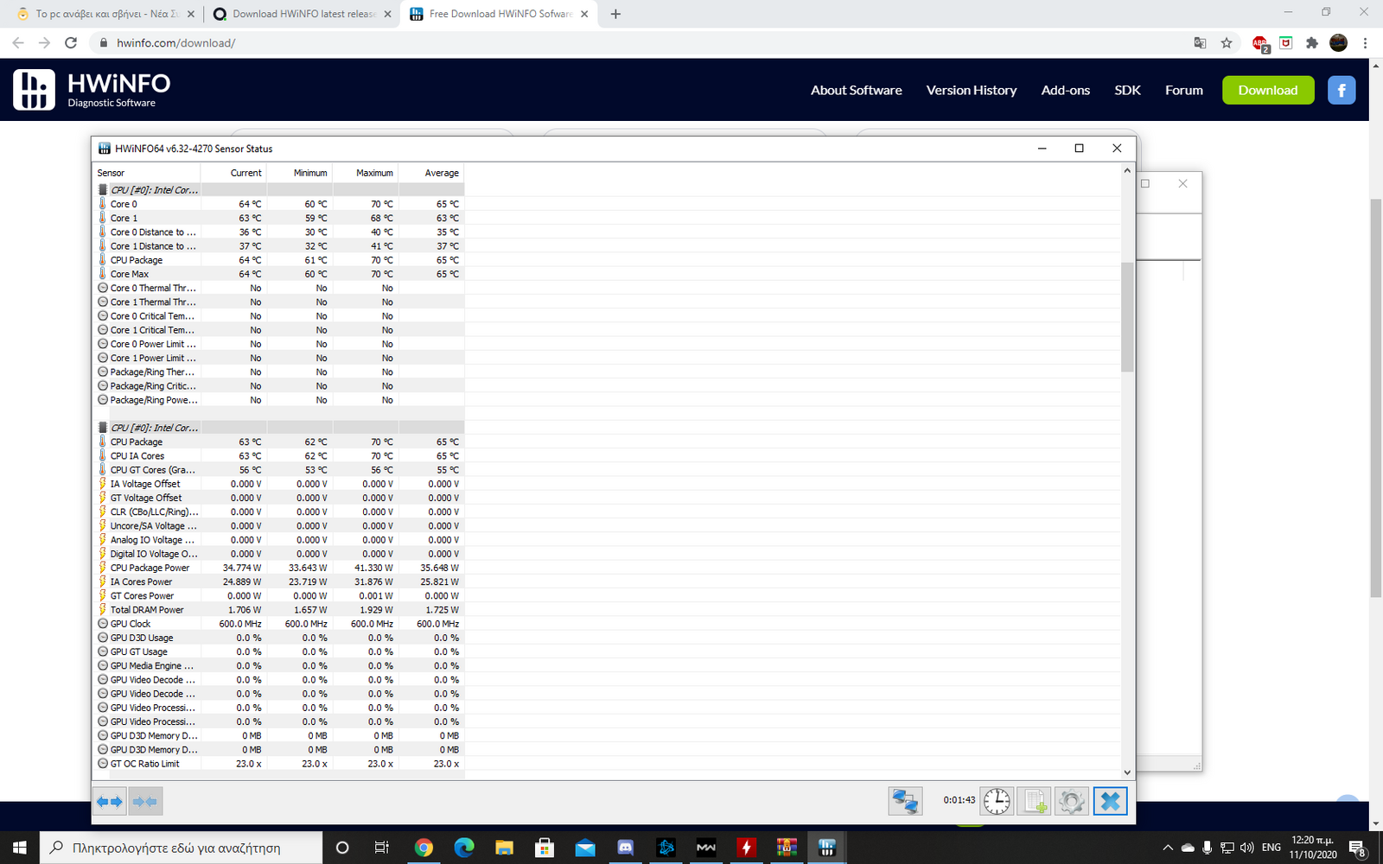Image resolution: width=1383 pixels, height=864 pixels.
Task: Open HWiNFO sensor settings with the gear icon
Action: (1071, 801)
